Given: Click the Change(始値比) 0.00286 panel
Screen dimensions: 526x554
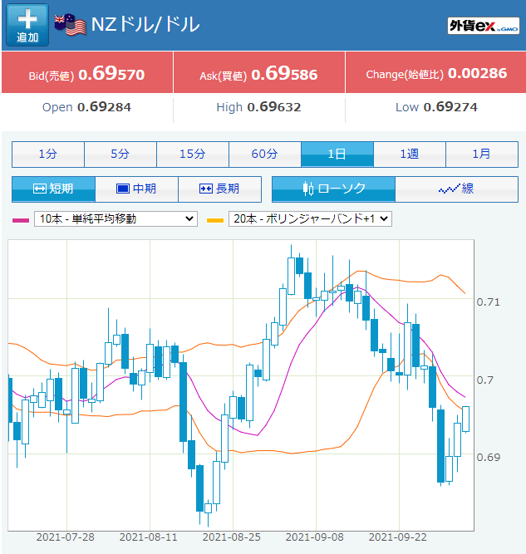Looking at the screenshot, I should coord(435,72).
